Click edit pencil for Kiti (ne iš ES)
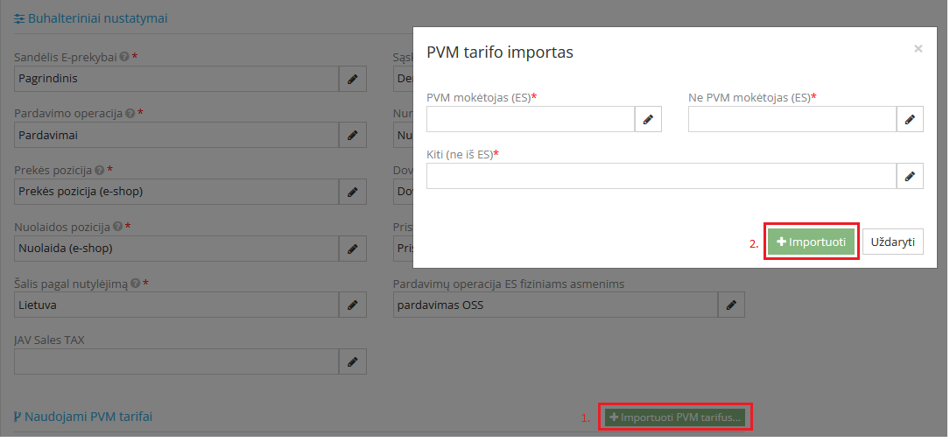Screen dimensions: 950x442 point(910,177)
